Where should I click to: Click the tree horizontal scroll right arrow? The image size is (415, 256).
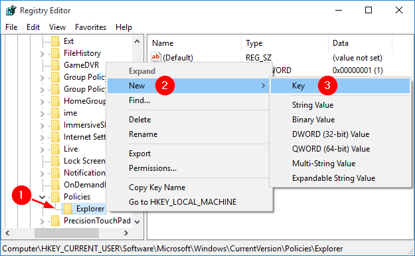[126, 233]
